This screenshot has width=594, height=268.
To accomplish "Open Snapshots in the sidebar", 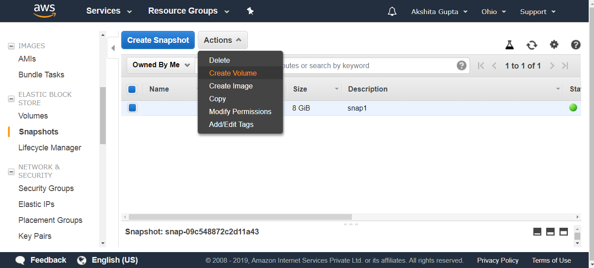I will coord(39,132).
